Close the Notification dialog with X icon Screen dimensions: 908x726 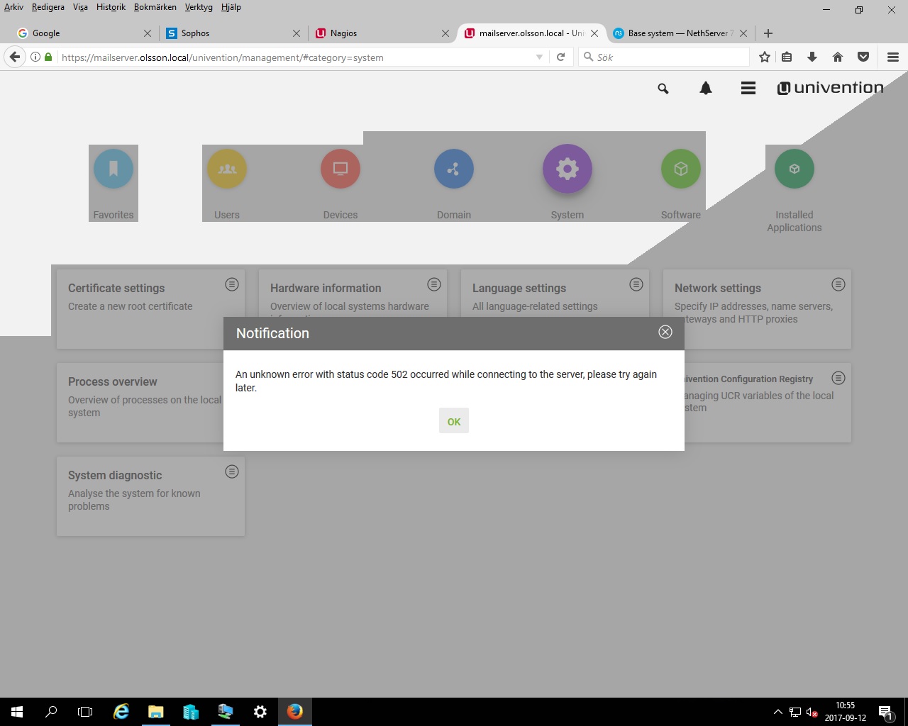tap(665, 332)
